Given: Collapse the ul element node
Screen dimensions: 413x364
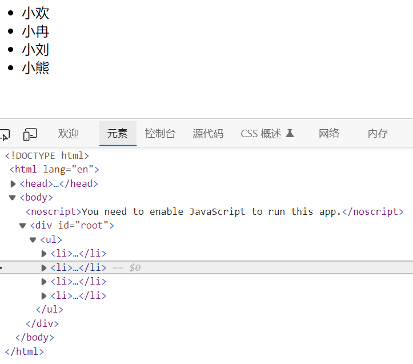Looking at the screenshot, I should (x=33, y=240).
